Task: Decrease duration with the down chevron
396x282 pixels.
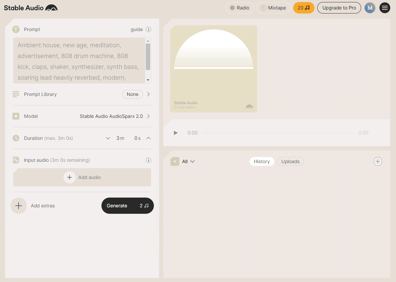Action: [x=108, y=138]
